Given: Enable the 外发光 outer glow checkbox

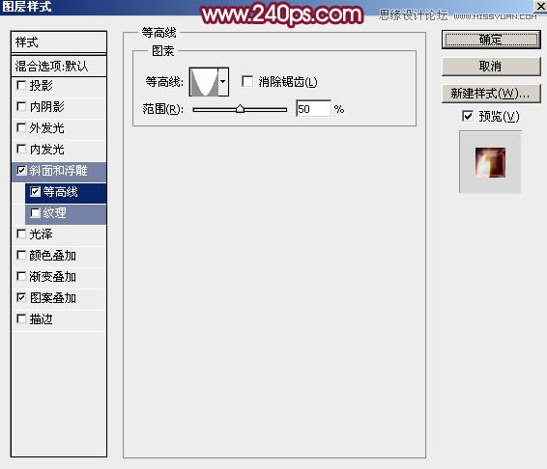Looking at the screenshot, I should [21, 127].
